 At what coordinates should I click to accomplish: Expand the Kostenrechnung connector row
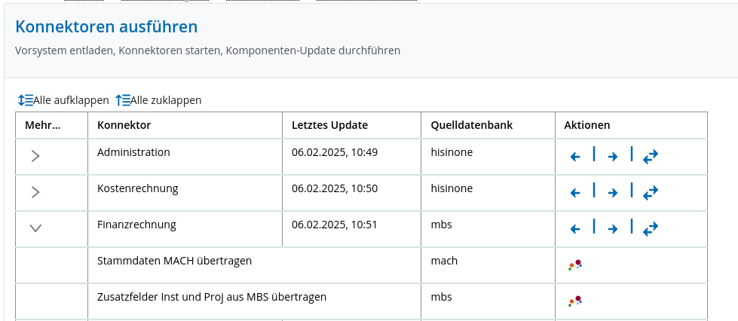35,192
